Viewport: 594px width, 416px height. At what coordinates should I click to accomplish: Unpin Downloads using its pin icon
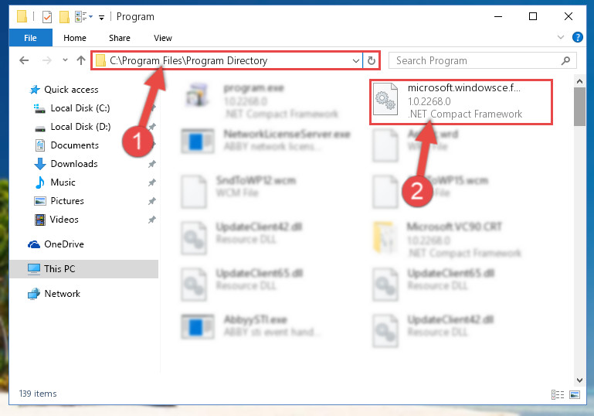(151, 164)
